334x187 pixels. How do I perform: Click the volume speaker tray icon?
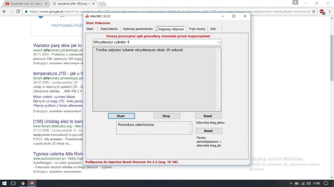point(308,183)
